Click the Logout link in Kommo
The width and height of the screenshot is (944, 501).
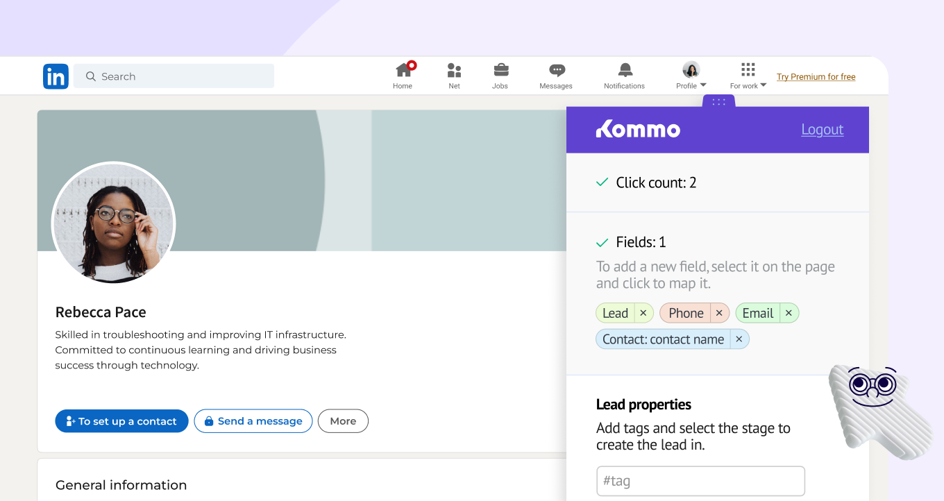click(x=822, y=130)
